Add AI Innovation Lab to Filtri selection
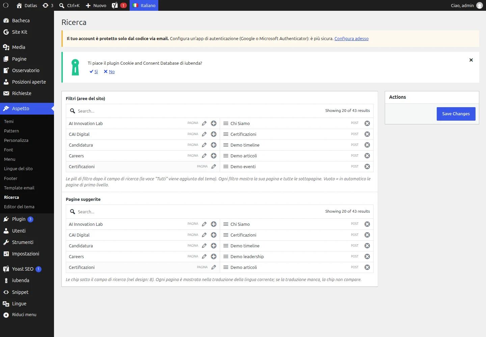 click(x=214, y=123)
